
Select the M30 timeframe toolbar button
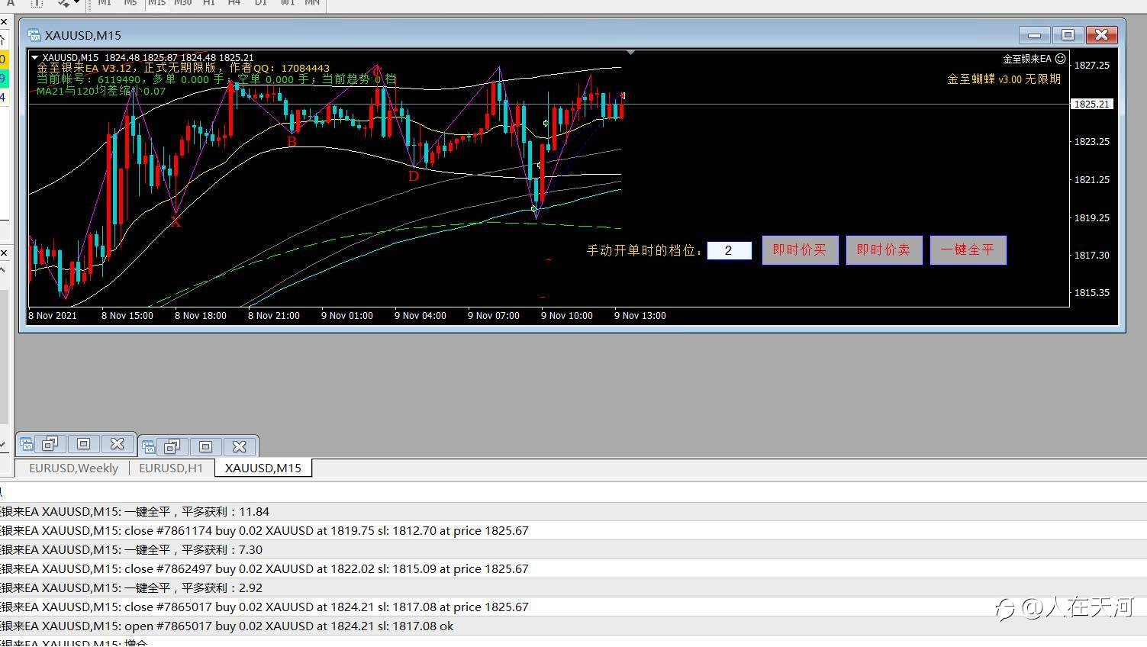(182, 3)
